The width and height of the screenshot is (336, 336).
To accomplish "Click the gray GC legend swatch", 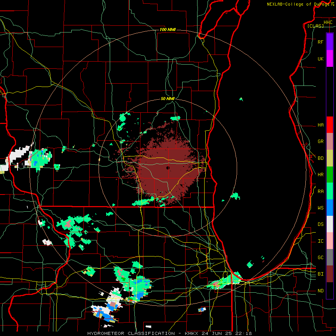I will 330,257.
